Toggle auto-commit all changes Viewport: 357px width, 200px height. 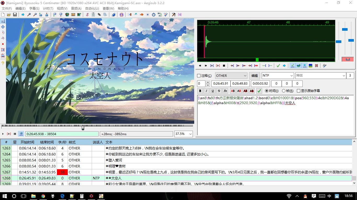coord(293,66)
